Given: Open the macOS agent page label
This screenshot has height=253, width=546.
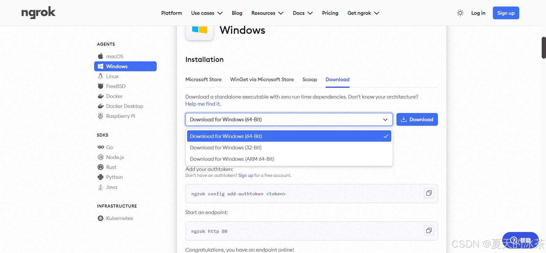Looking at the screenshot, I should click(x=115, y=56).
